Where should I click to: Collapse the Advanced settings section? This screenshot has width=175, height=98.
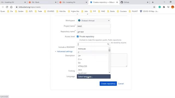click(64, 51)
